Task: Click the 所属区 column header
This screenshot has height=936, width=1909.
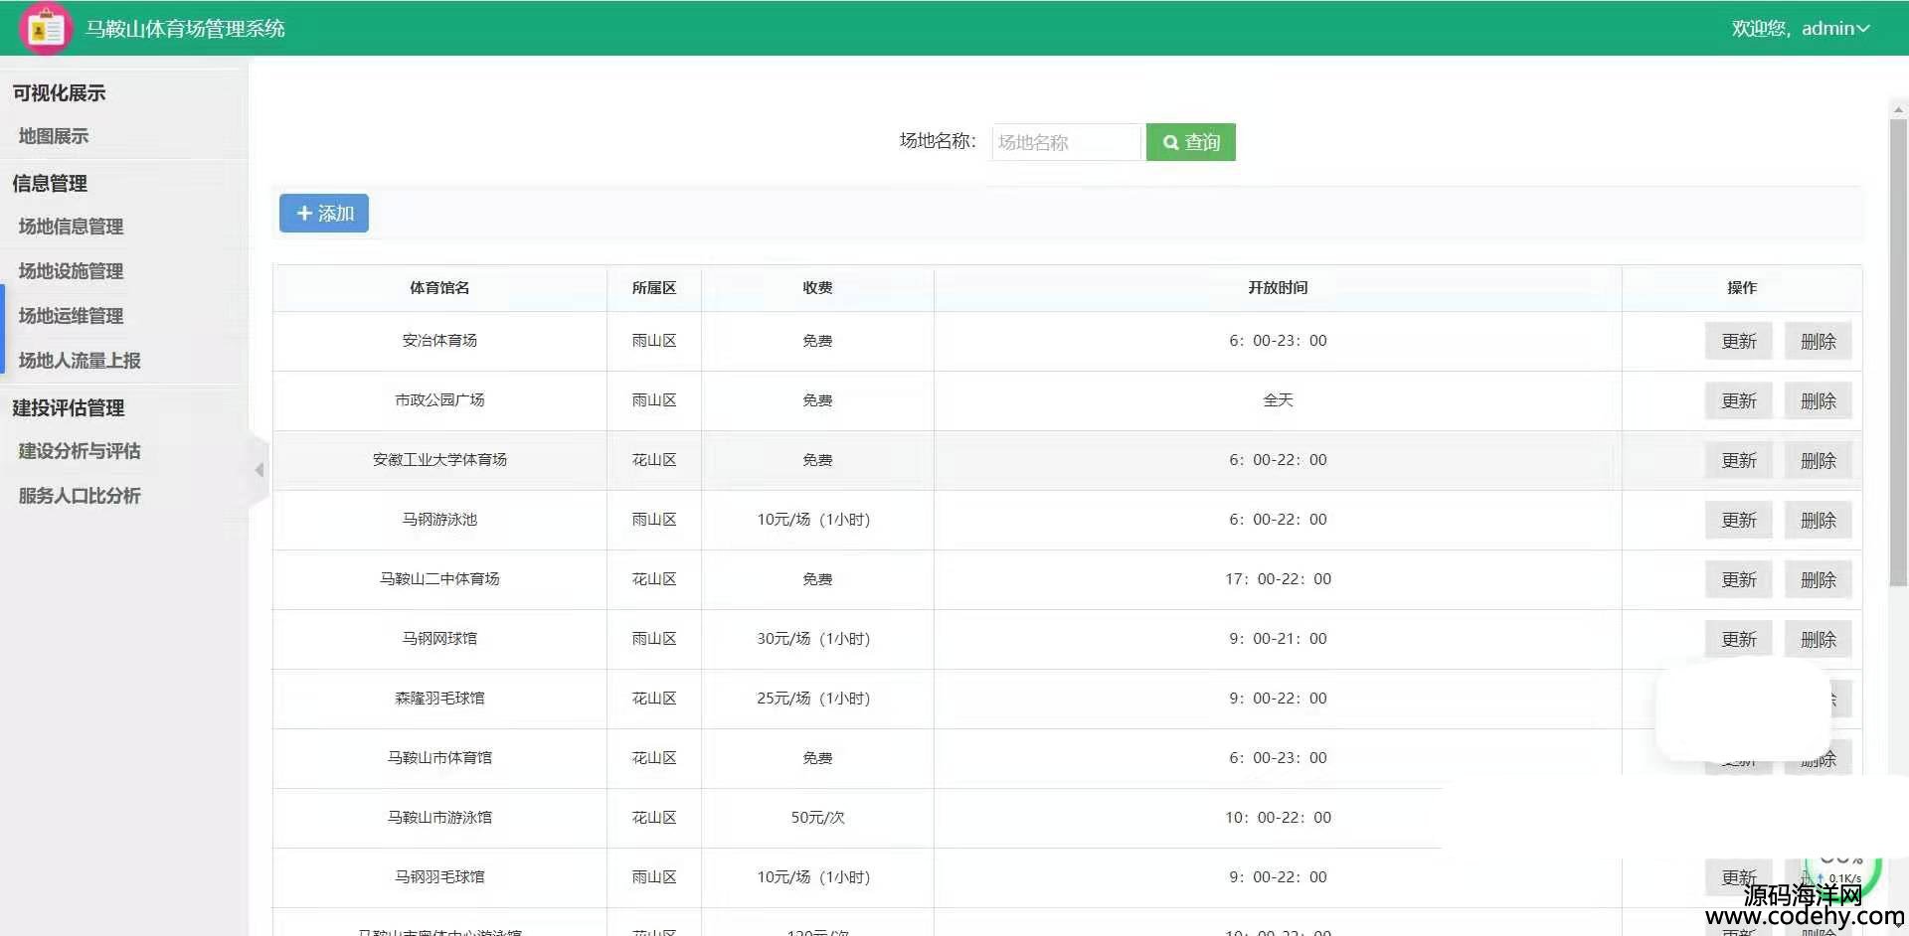Action: (654, 288)
